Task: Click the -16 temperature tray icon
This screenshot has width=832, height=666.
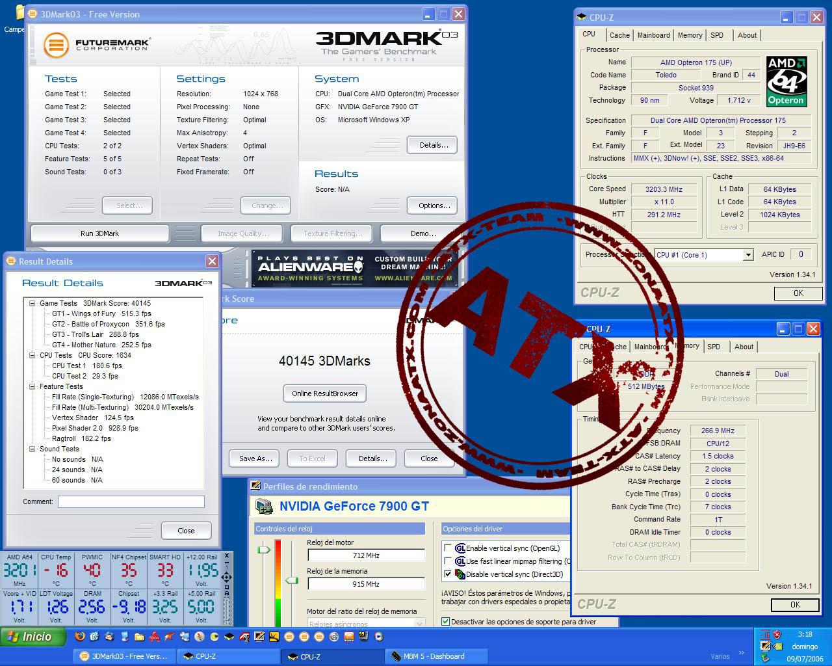Action: [765, 635]
